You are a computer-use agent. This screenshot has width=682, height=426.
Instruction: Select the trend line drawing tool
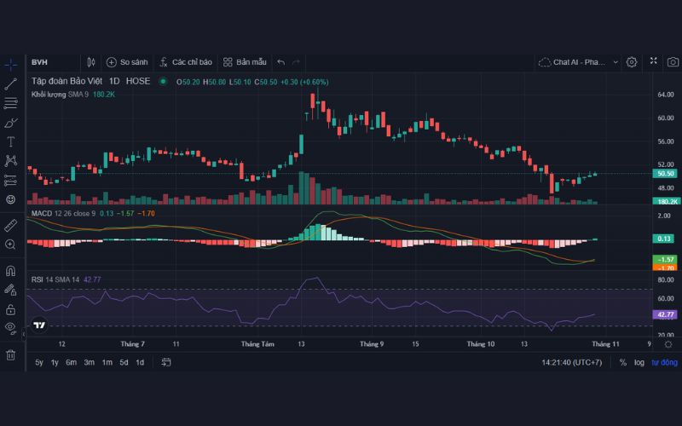[11, 84]
